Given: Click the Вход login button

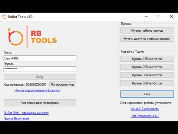Looking at the screenshot, I should 40,77.
